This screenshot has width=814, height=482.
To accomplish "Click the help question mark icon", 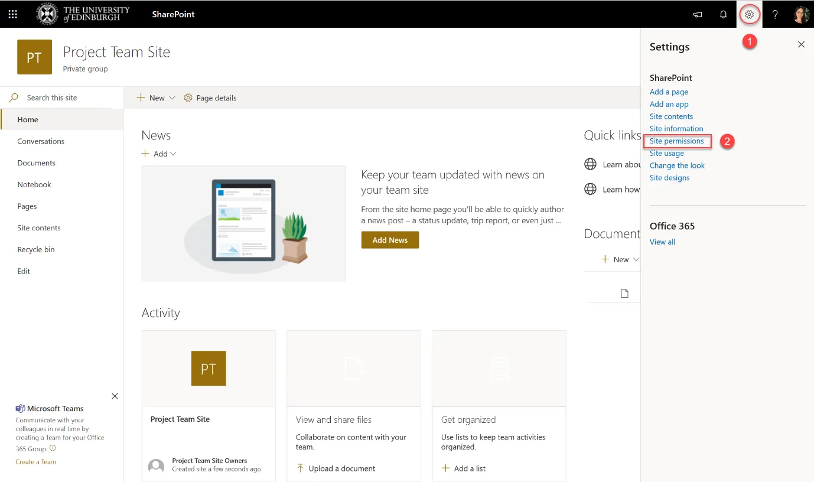I will click(775, 14).
